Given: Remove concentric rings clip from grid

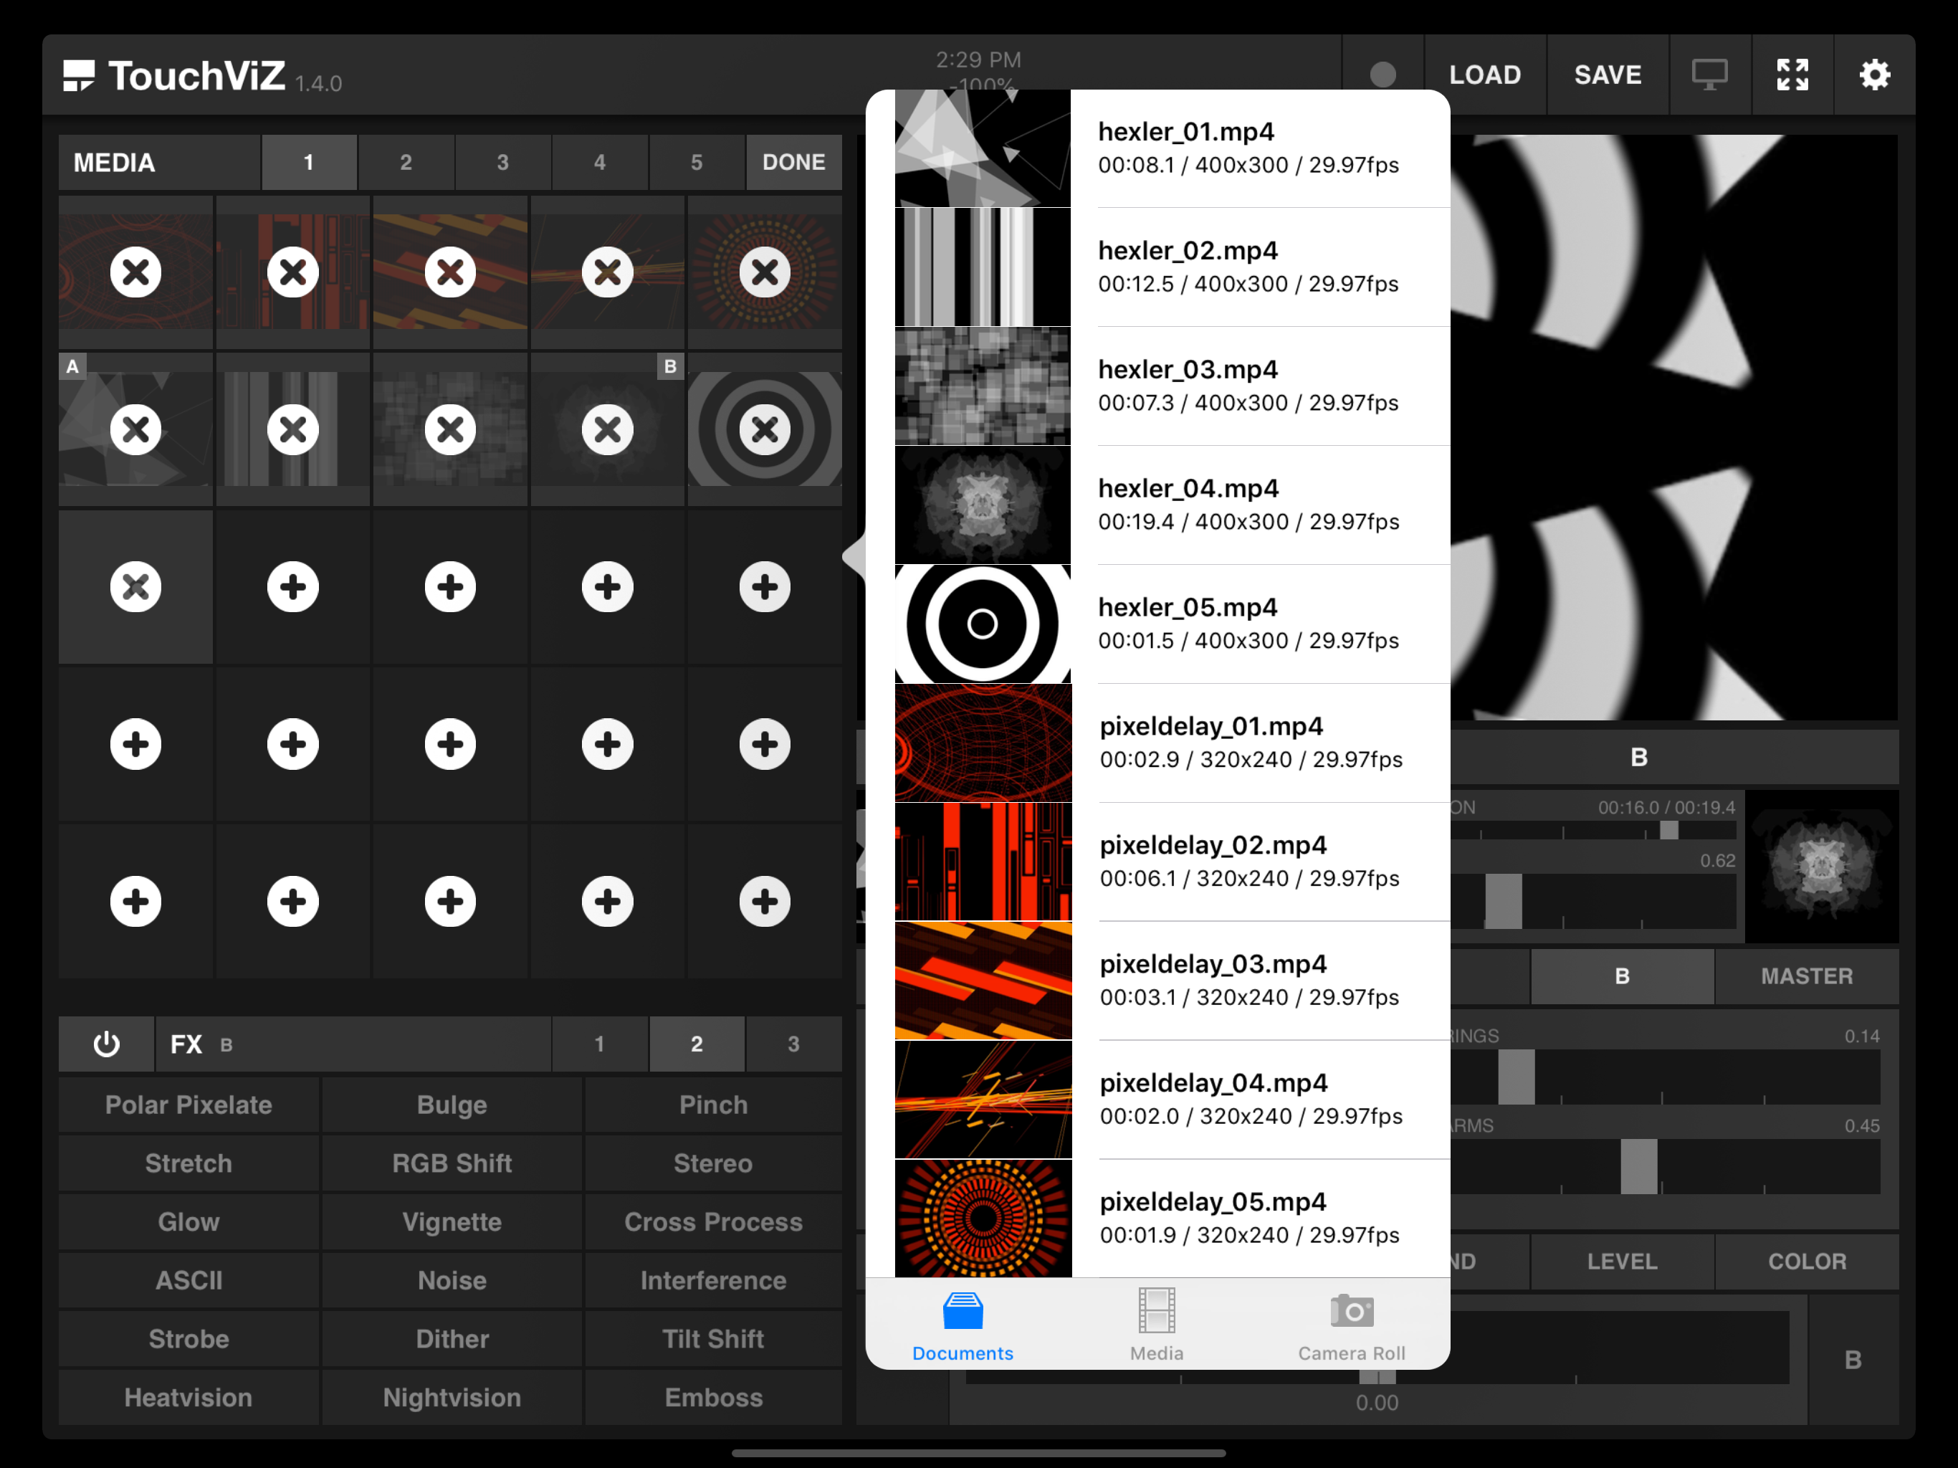Looking at the screenshot, I should coord(764,430).
